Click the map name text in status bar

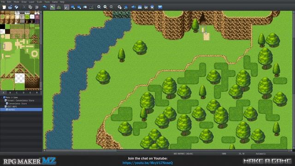[183, 154]
